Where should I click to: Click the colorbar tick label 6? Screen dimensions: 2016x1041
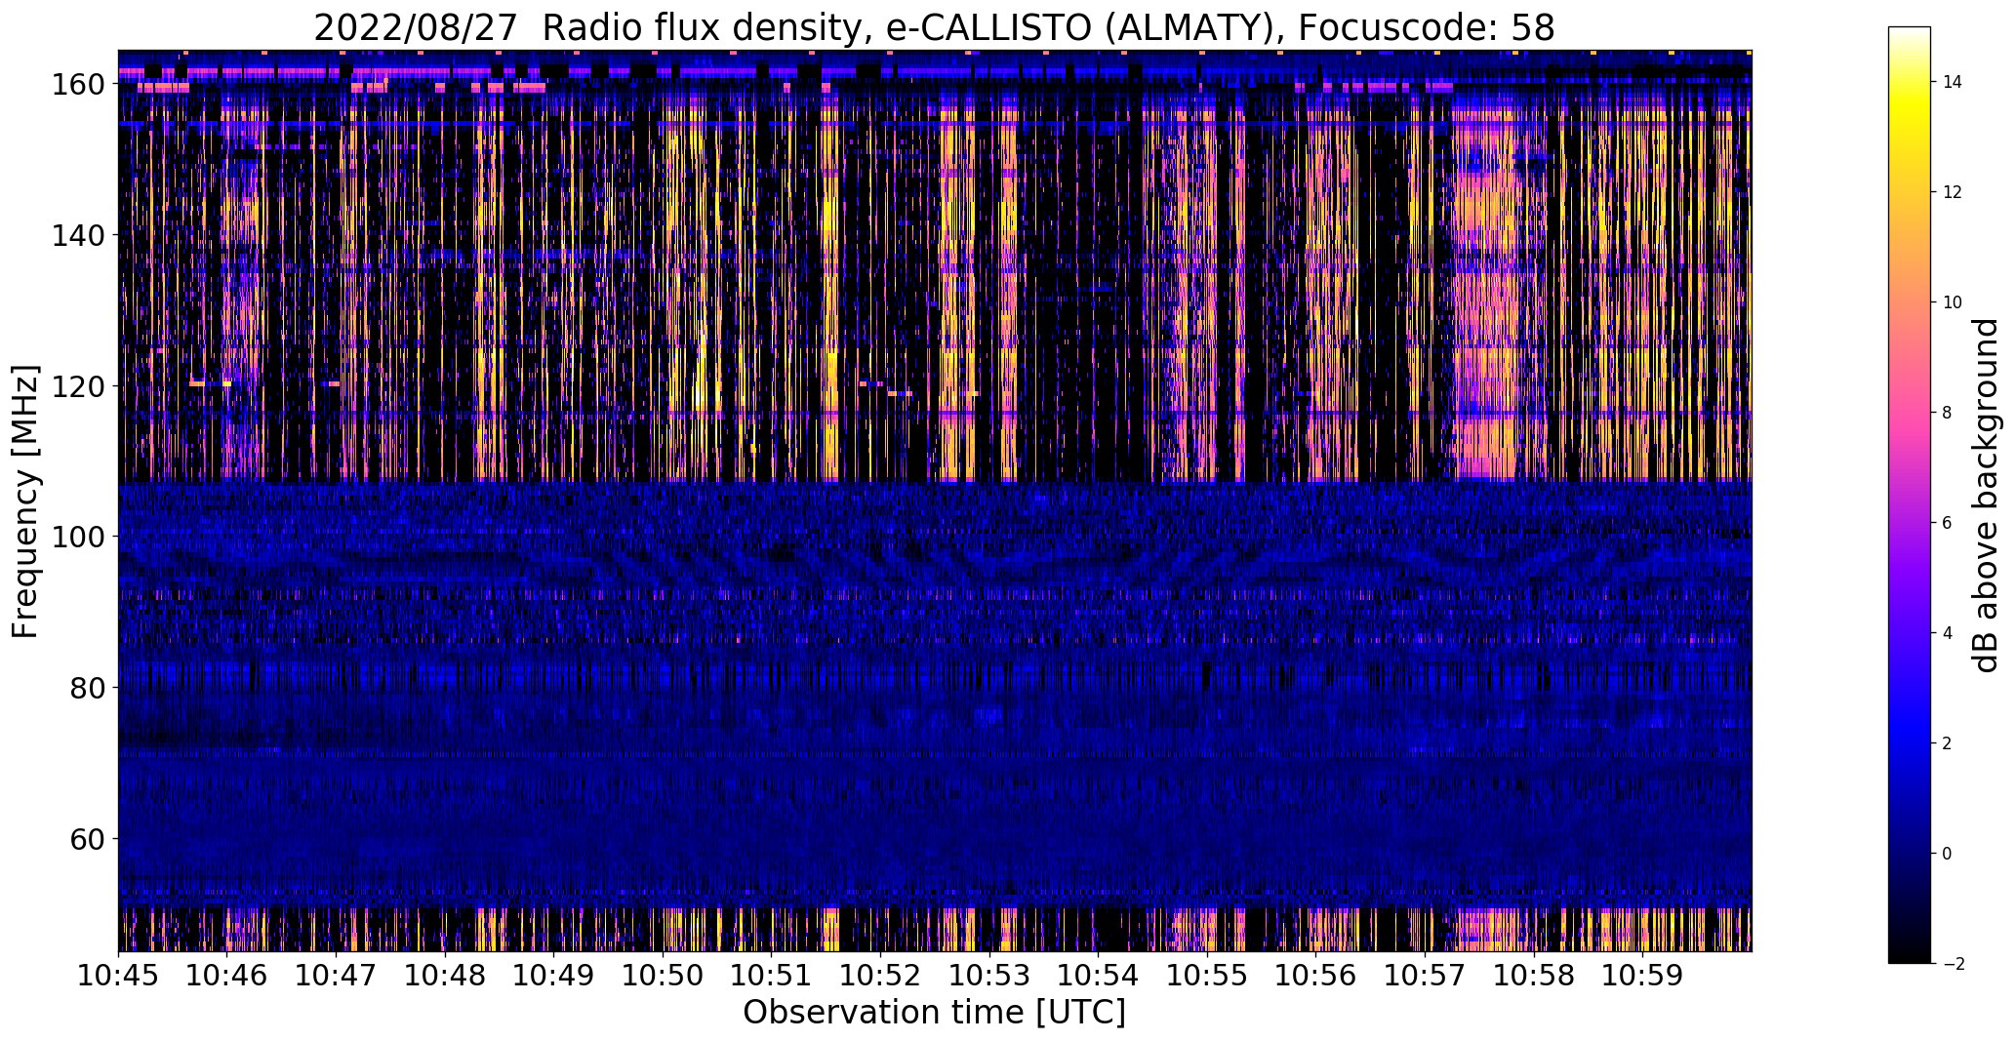1948,523
